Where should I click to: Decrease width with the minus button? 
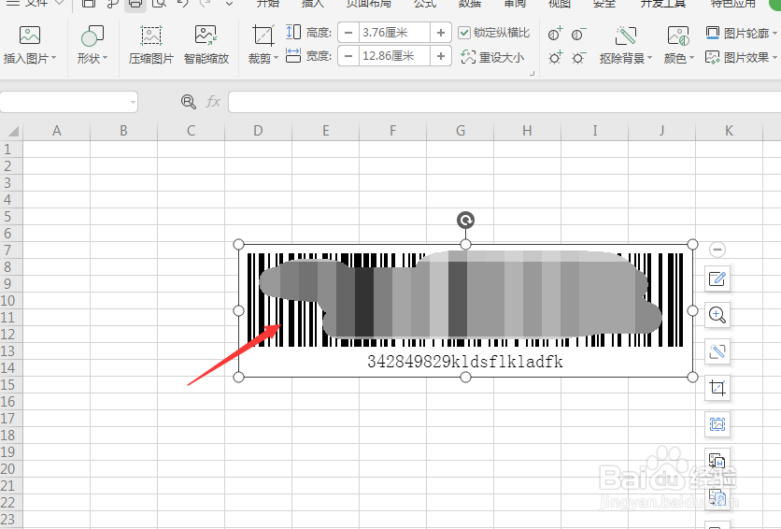coord(348,56)
